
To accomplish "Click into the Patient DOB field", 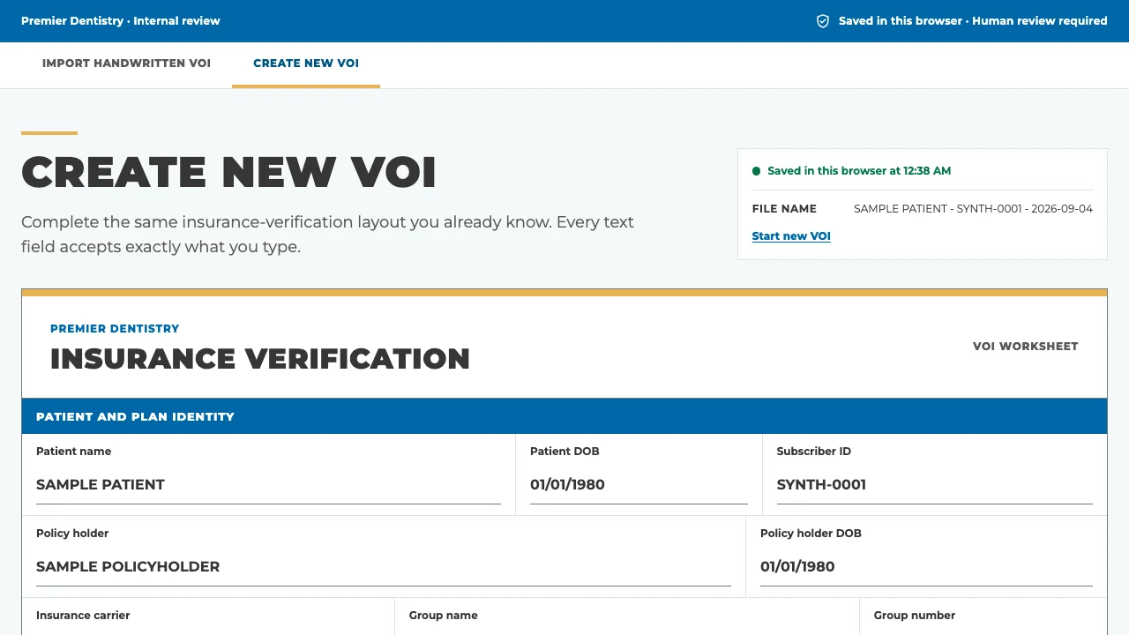I will tap(639, 485).
